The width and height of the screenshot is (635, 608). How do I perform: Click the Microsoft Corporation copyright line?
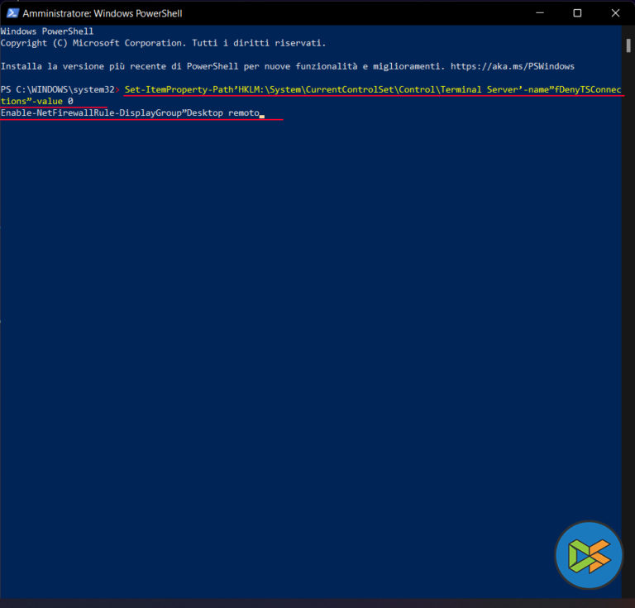pyautogui.click(x=163, y=43)
